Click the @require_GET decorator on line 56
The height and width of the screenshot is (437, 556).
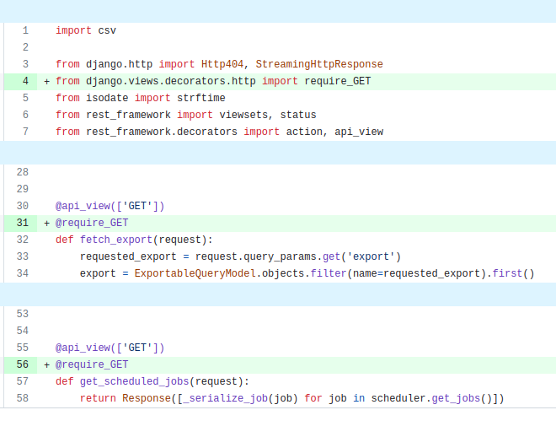point(92,364)
